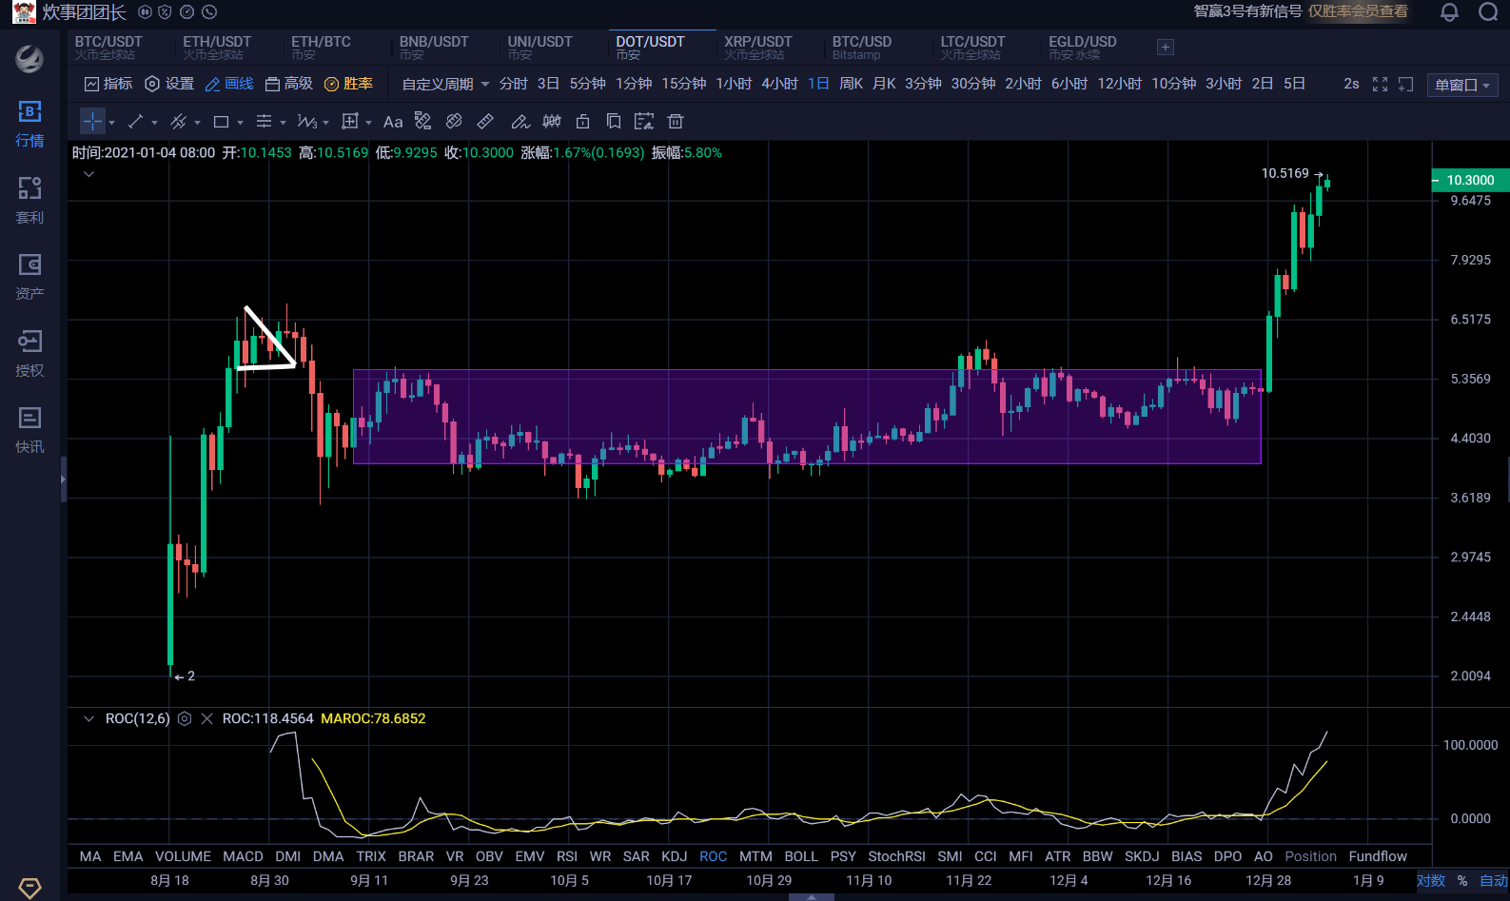Switch timeframe to 4小时
1510x901 pixels.
[x=779, y=84]
